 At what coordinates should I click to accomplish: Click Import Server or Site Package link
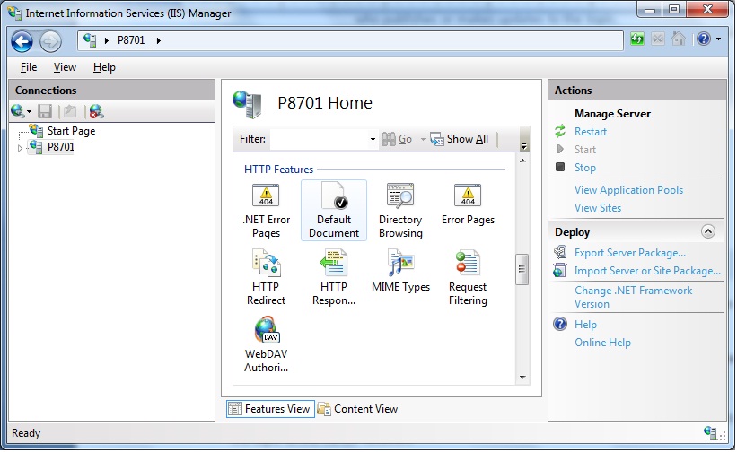648,271
